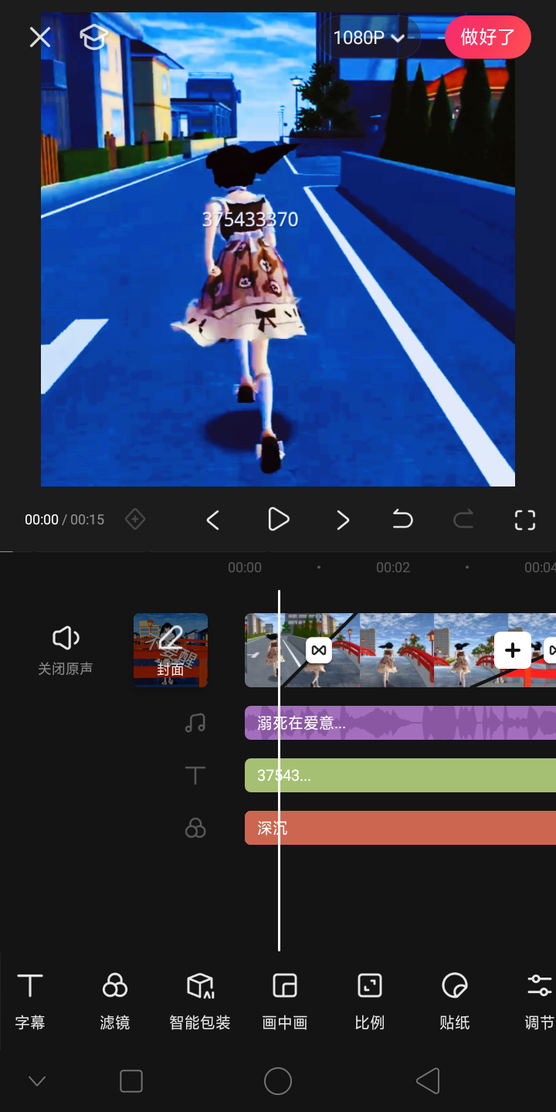556x1112 pixels.
Task: Enter fullscreen preview mode
Action: pos(525,520)
